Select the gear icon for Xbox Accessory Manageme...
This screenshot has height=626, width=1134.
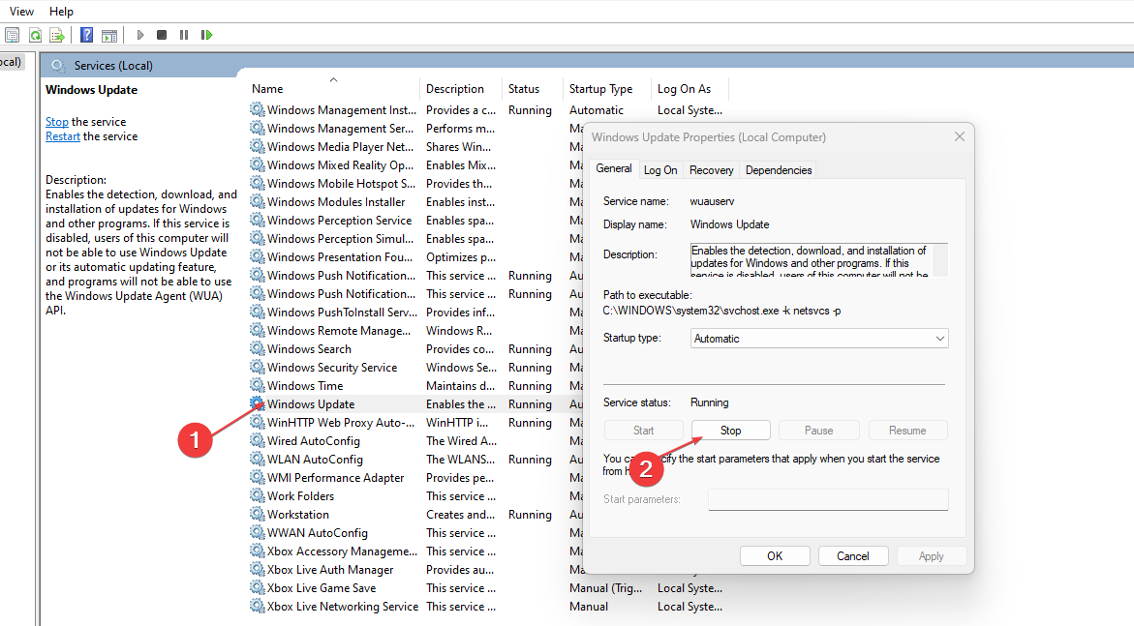point(258,551)
